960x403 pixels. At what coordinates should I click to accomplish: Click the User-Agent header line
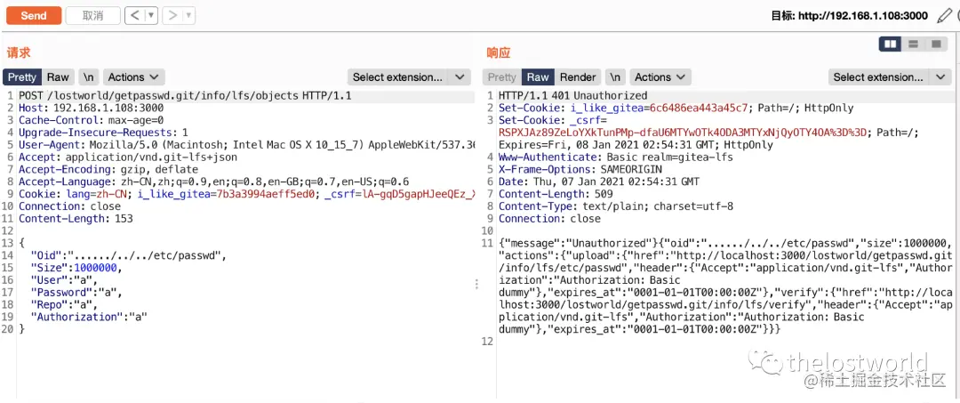tap(246, 145)
